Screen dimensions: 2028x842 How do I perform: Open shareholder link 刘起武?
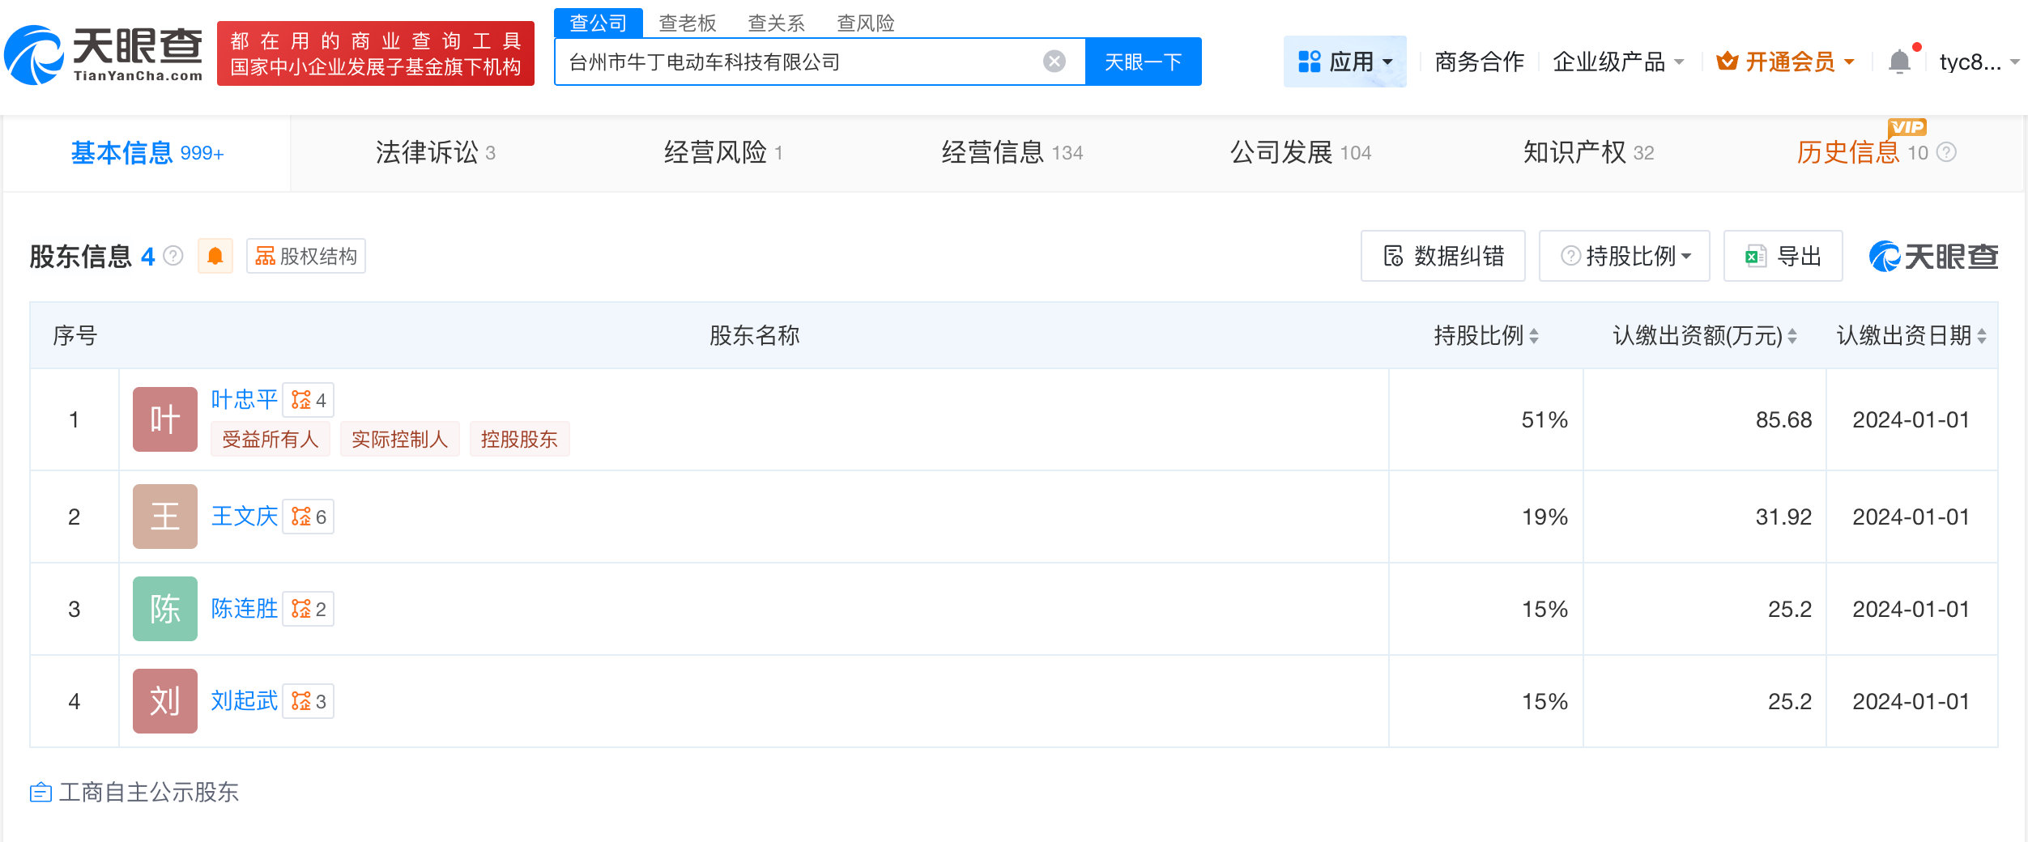[245, 700]
